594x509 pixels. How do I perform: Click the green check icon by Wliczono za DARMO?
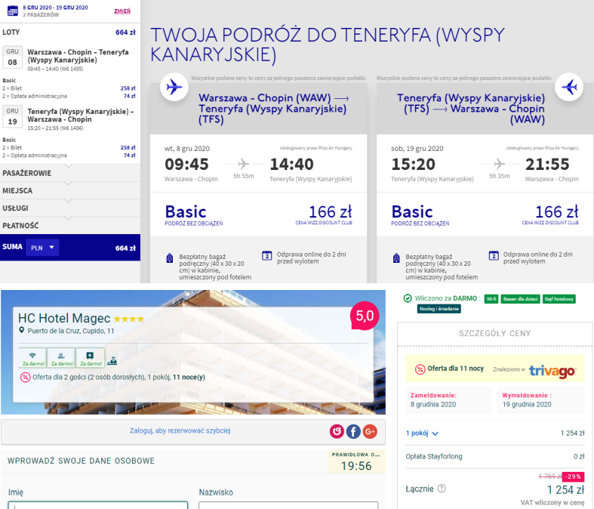point(408,298)
